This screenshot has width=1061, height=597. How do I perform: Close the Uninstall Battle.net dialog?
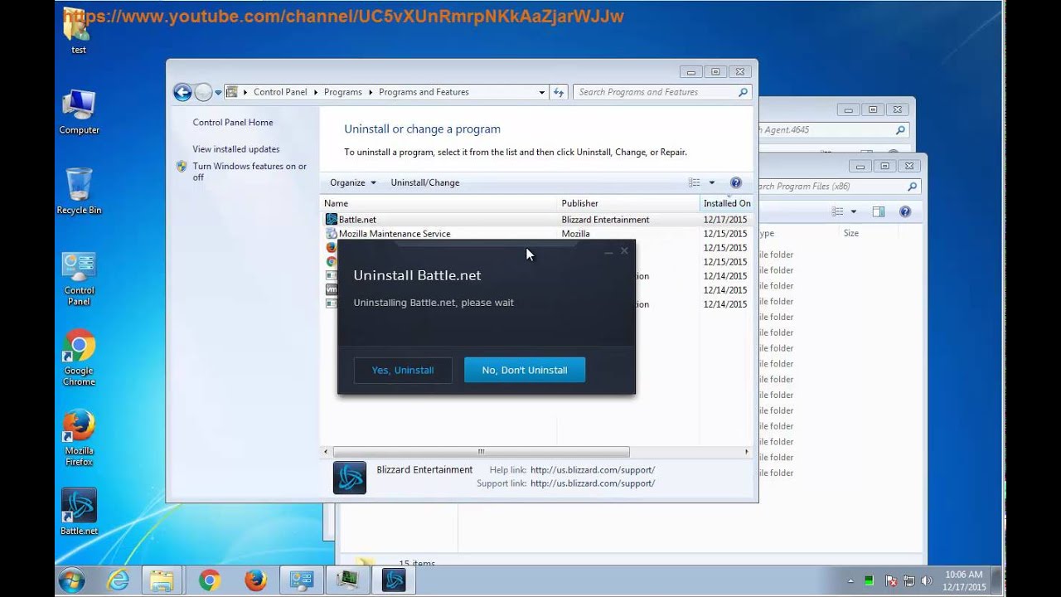(624, 250)
